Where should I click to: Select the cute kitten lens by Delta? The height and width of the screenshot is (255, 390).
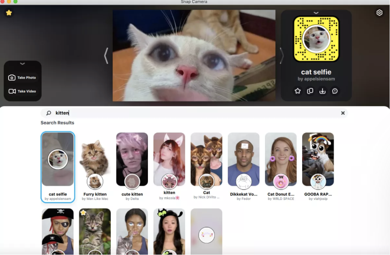132,165
